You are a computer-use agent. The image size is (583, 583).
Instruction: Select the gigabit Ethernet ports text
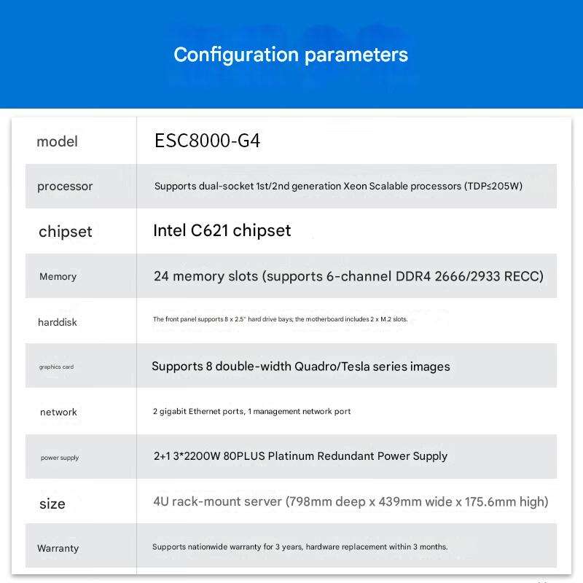click(251, 412)
